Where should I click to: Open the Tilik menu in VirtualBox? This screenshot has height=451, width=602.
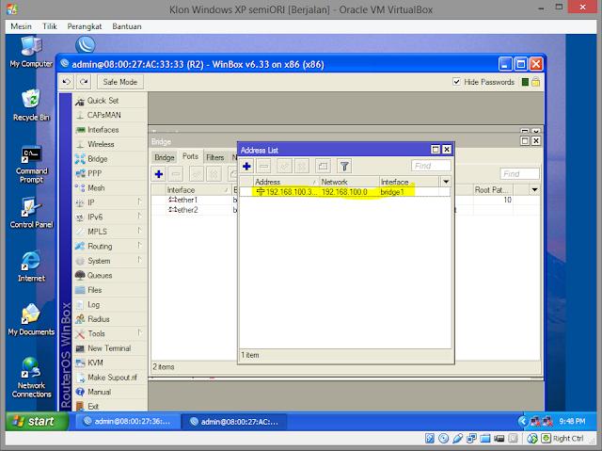pos(50,26)
